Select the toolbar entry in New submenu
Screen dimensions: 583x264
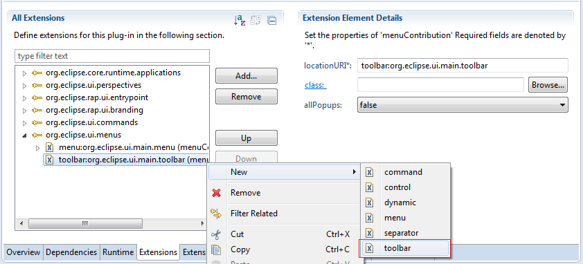404,248
